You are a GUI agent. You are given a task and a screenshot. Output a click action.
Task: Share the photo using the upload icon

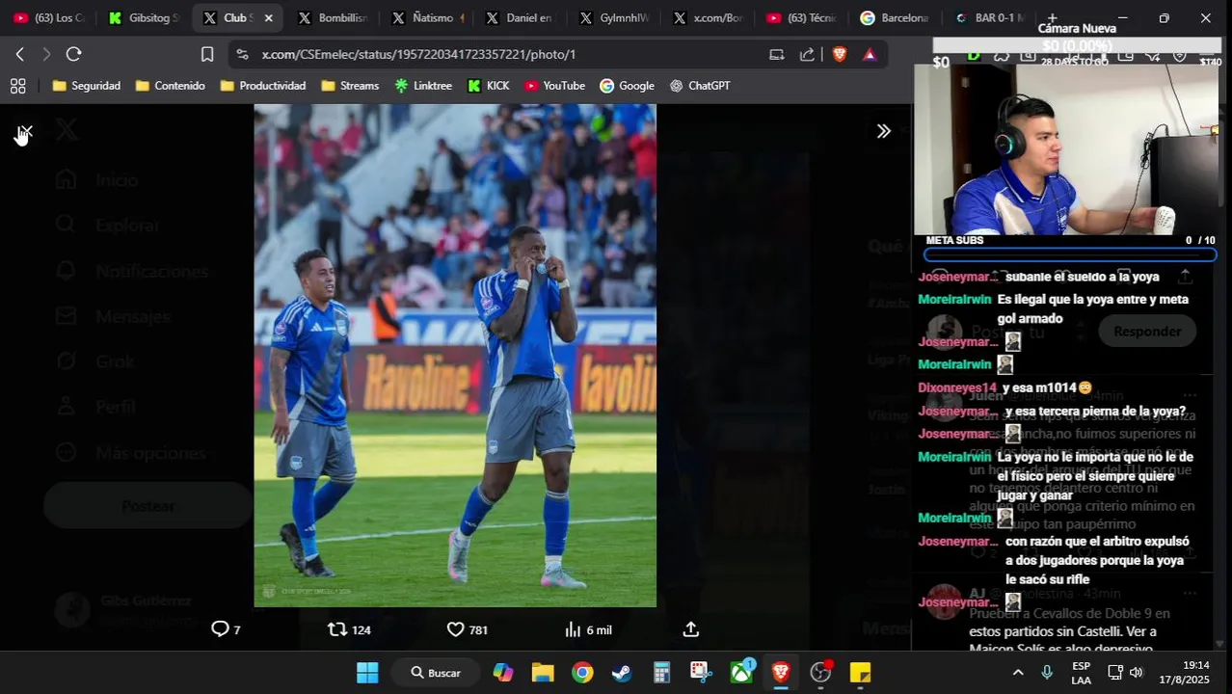690,629
